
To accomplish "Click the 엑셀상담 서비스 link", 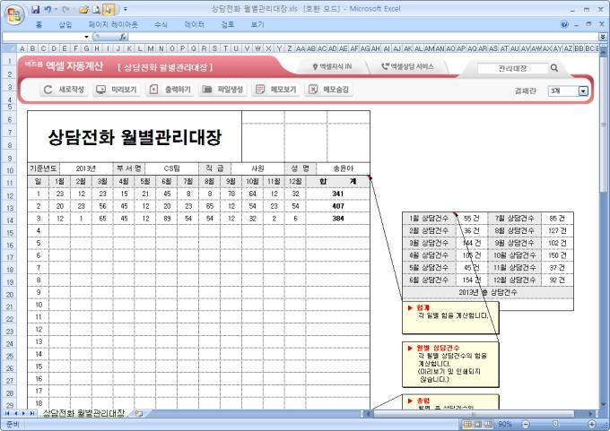I will 407,67.
